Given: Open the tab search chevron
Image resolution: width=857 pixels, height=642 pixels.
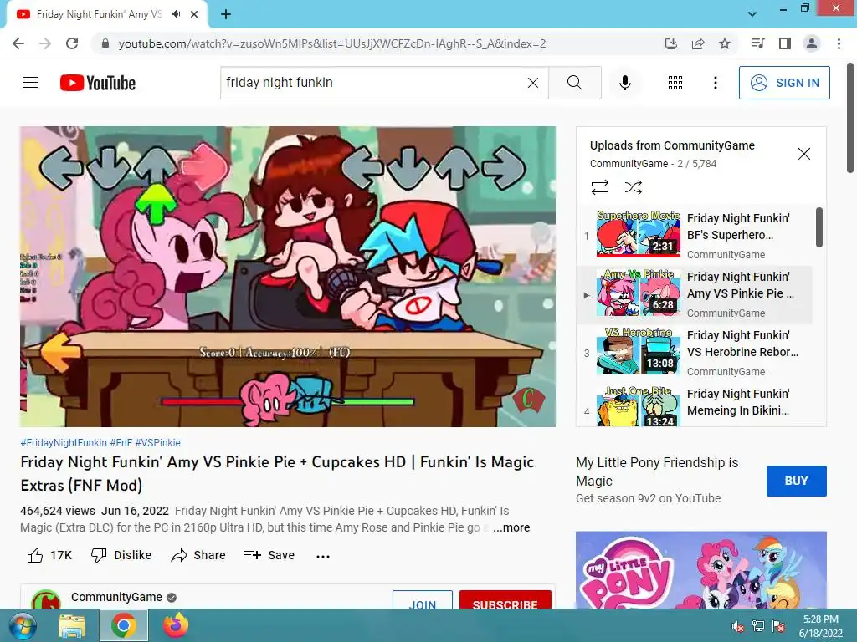Looking at the screenshot, I should [x=752, y=14].
